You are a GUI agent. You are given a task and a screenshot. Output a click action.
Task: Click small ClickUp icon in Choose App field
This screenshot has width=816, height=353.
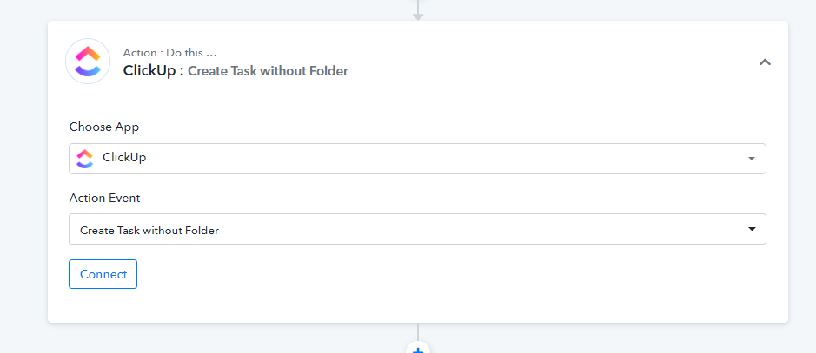tap(84, 158)
